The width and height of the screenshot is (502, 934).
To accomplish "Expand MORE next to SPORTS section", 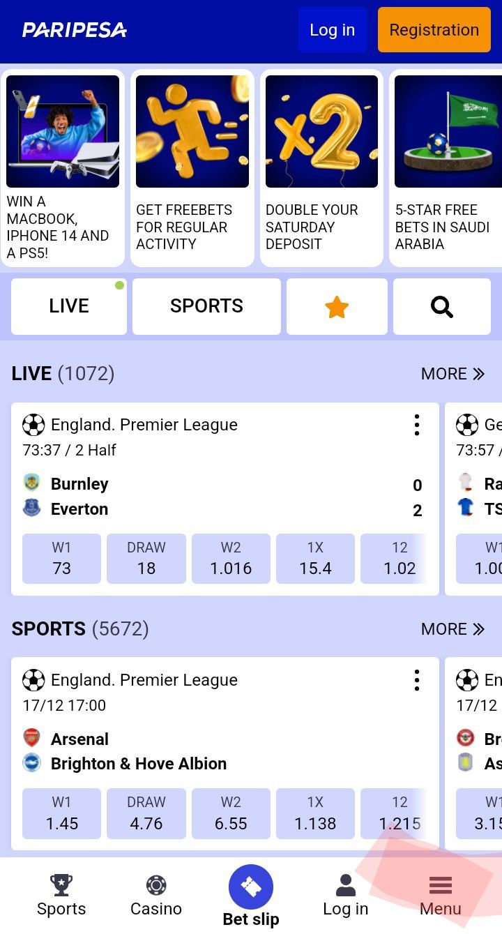I will pyautogui.click(x=452, y=629).
